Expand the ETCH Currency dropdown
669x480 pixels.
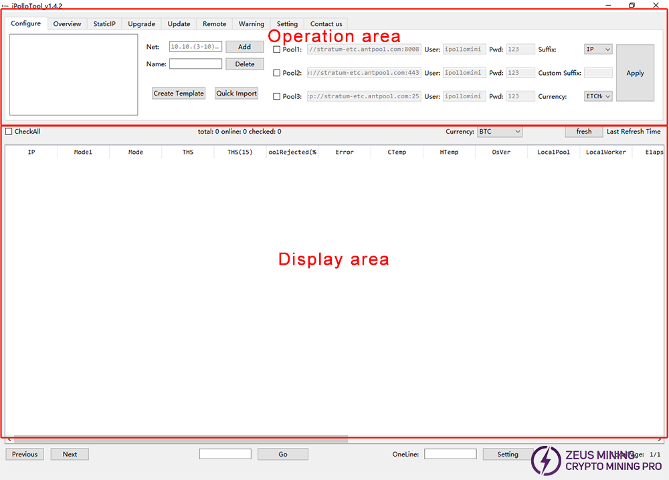(598, 96)
